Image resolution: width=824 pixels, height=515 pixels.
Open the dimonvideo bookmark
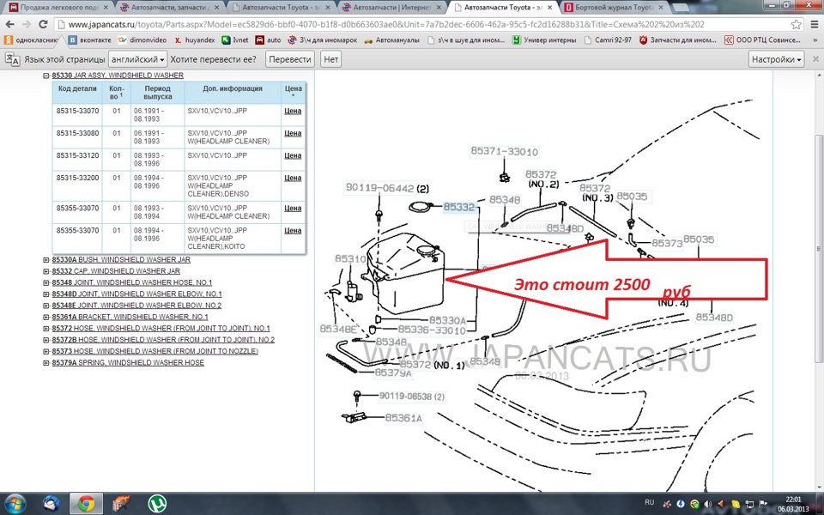142,40
